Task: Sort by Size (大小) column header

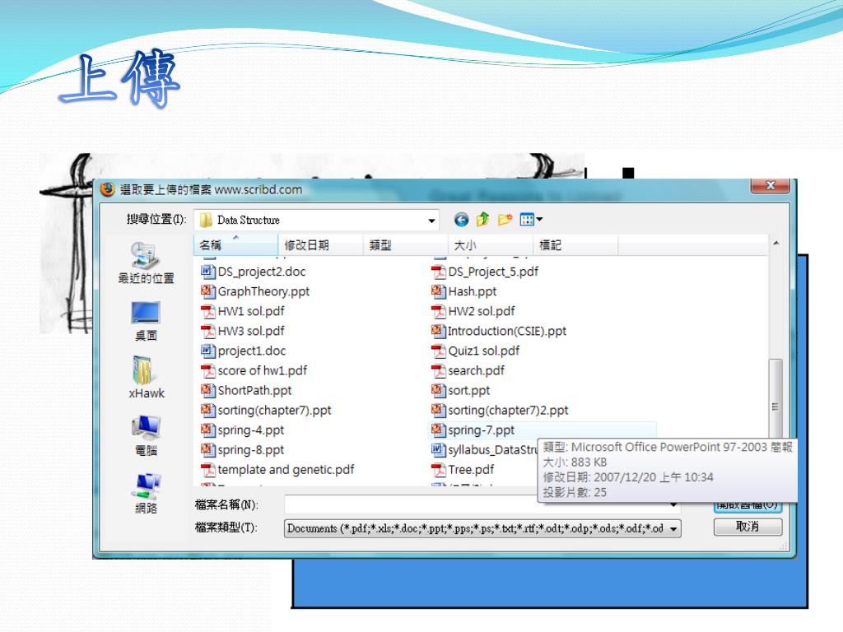Action: coord(491,245)
